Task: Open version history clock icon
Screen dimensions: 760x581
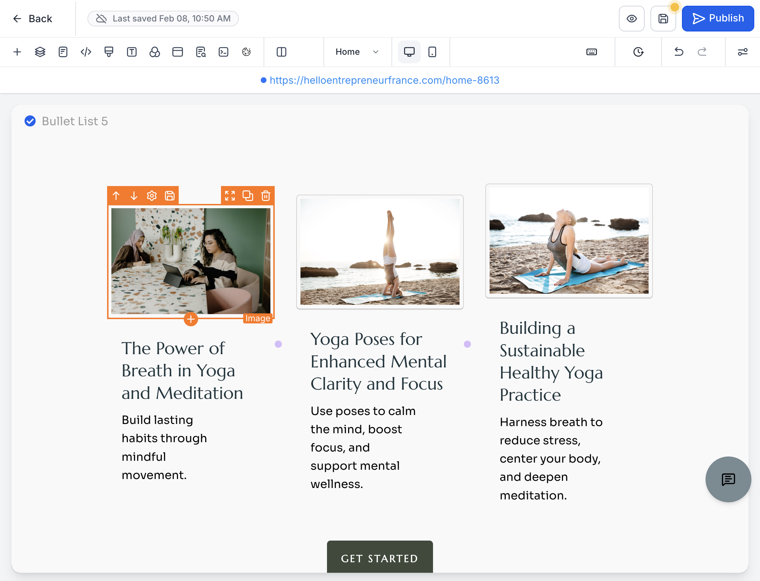Action: (638, 52)
